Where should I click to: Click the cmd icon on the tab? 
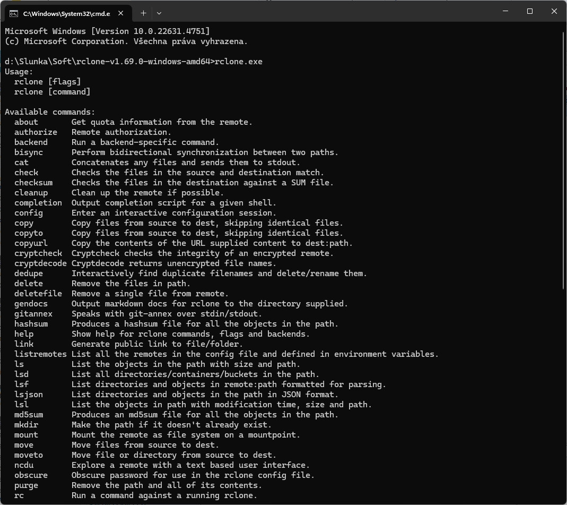14,13
